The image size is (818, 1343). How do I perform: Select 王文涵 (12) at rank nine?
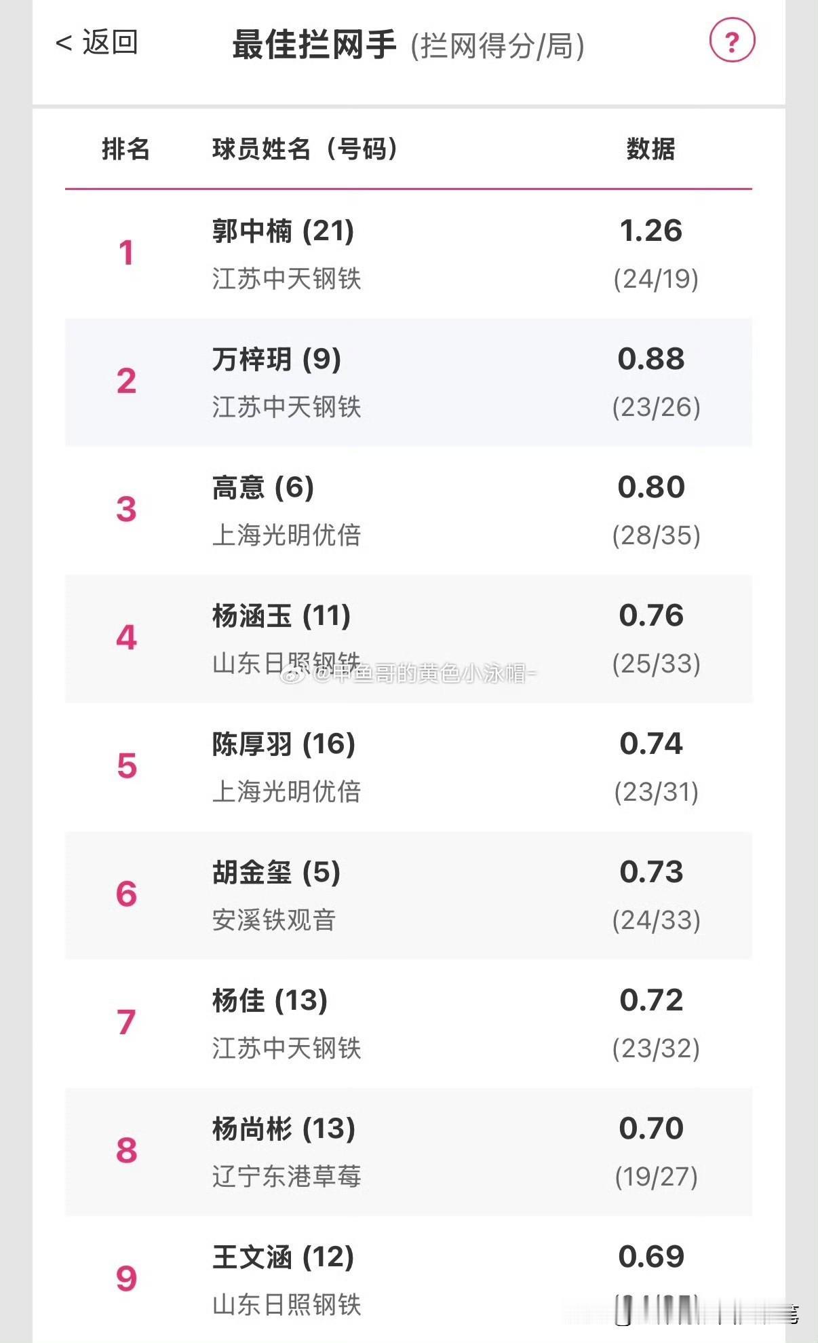click(408, 1279)
